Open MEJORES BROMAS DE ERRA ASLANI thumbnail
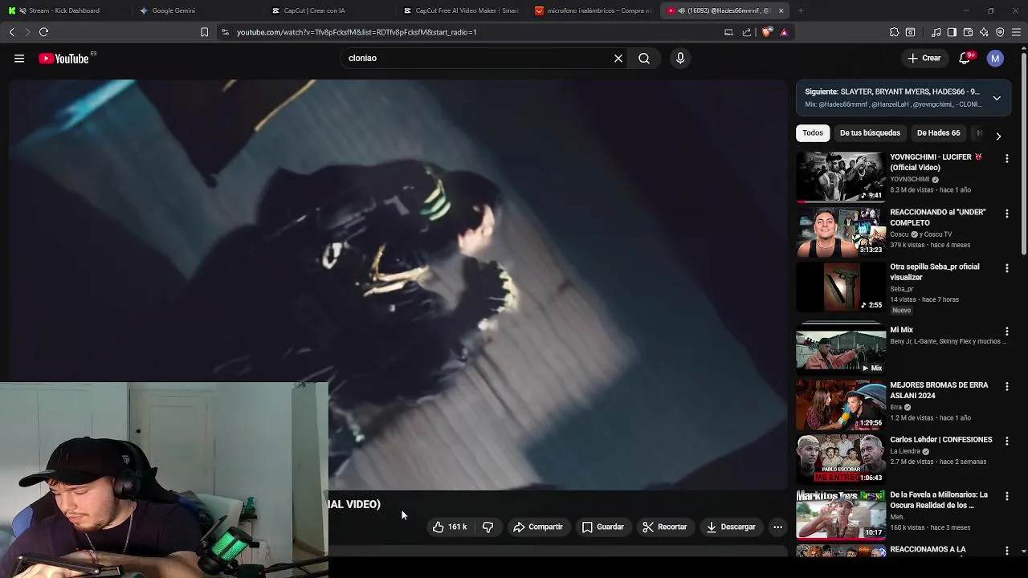1028x578 pixels. pos(840,405)
